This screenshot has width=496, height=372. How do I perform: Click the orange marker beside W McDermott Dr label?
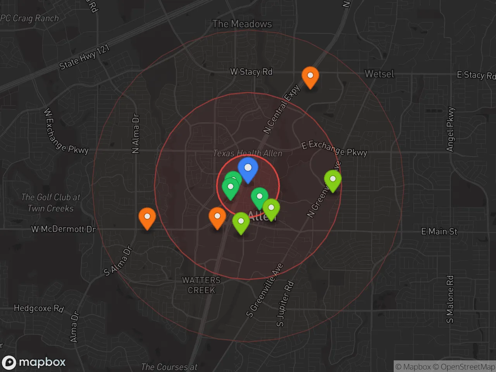point(147,217)
